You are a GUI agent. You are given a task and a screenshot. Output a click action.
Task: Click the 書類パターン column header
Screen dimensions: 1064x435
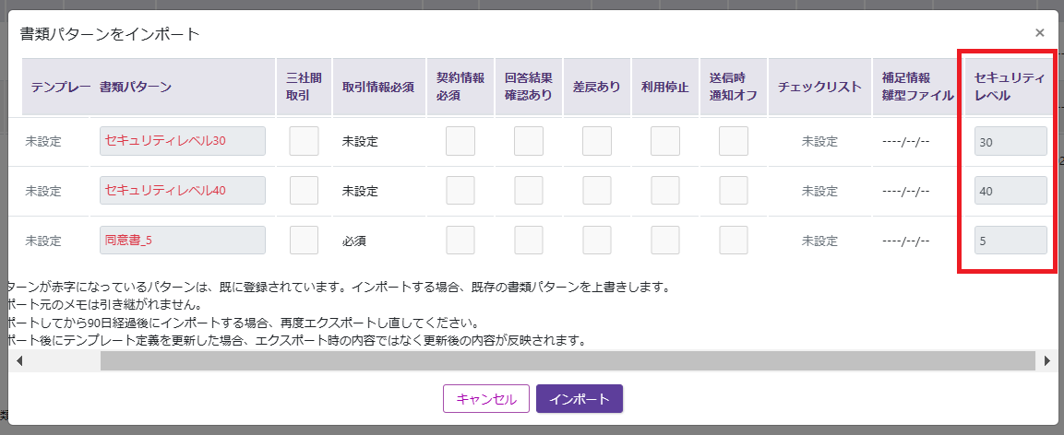[x=136, y=87]
